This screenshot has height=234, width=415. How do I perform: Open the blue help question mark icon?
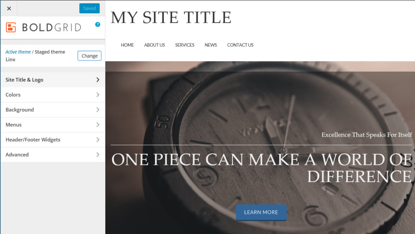98,25
